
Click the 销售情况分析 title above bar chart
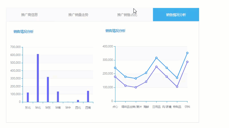(x=23, y=32)
